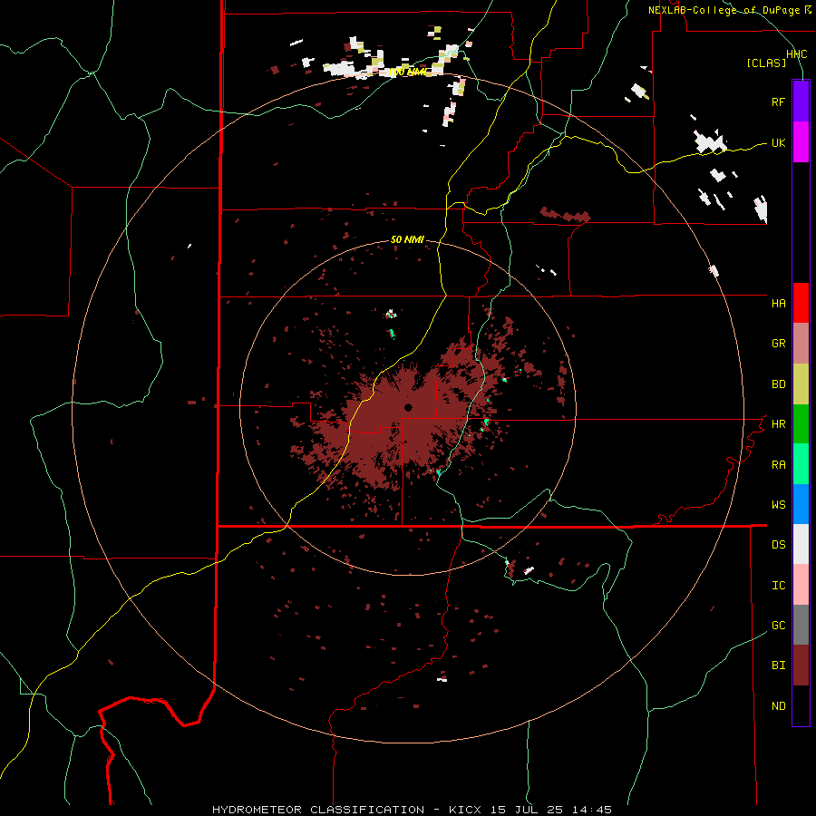
Task: Click the KICX radar site identifier
Action: pyautogui.click(x=465, y=810)
